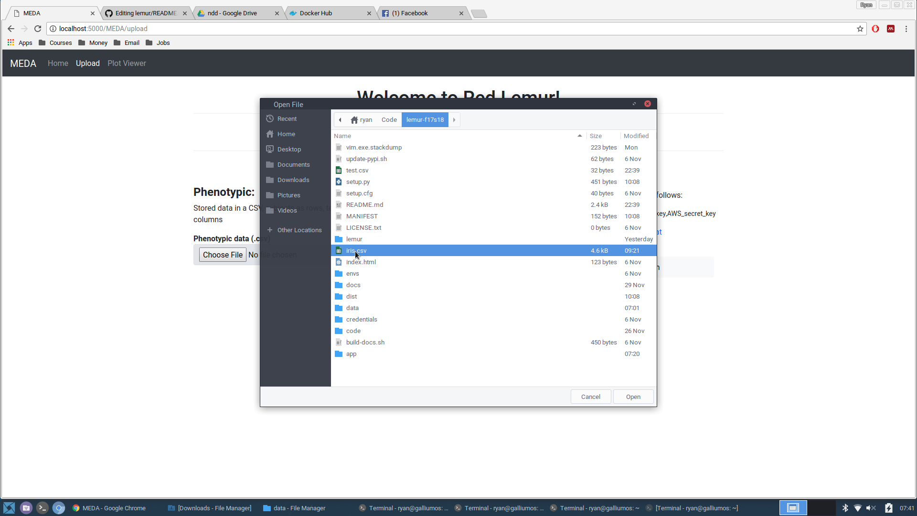917x516 pixels.
Task: Select the test.csv spreadsheet file icon
Action: tap(339, 171)
